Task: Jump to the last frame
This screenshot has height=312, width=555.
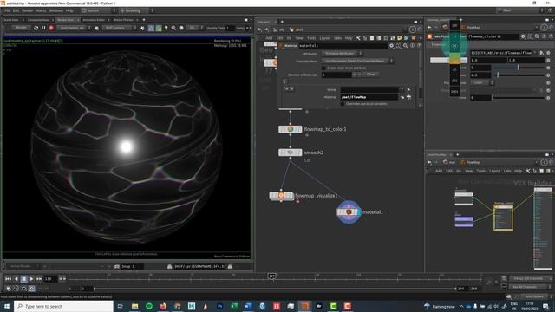Action: click(x=39, y=279)
